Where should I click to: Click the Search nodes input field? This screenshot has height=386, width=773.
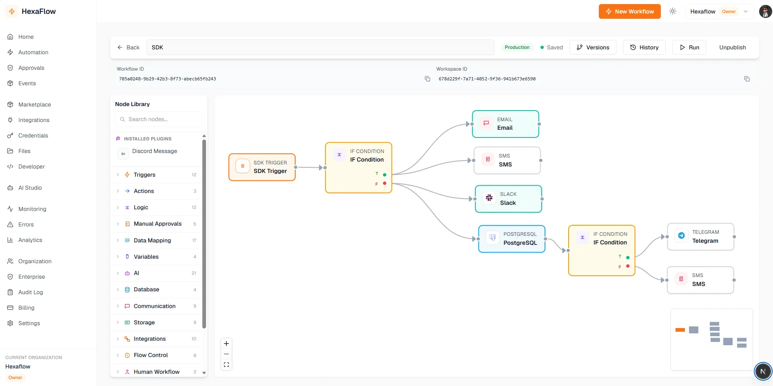(159, 119)
